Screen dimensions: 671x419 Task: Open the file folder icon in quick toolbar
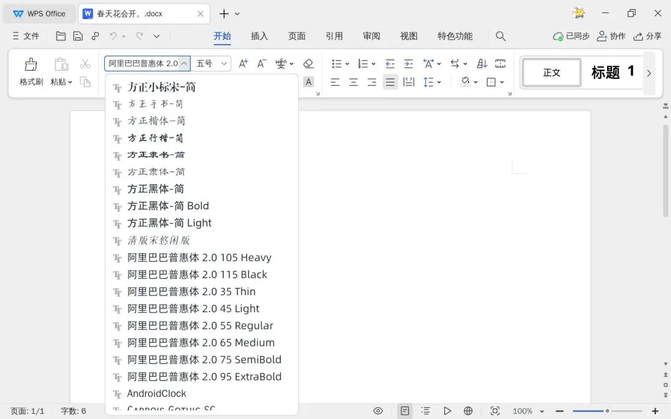[61, 37]
